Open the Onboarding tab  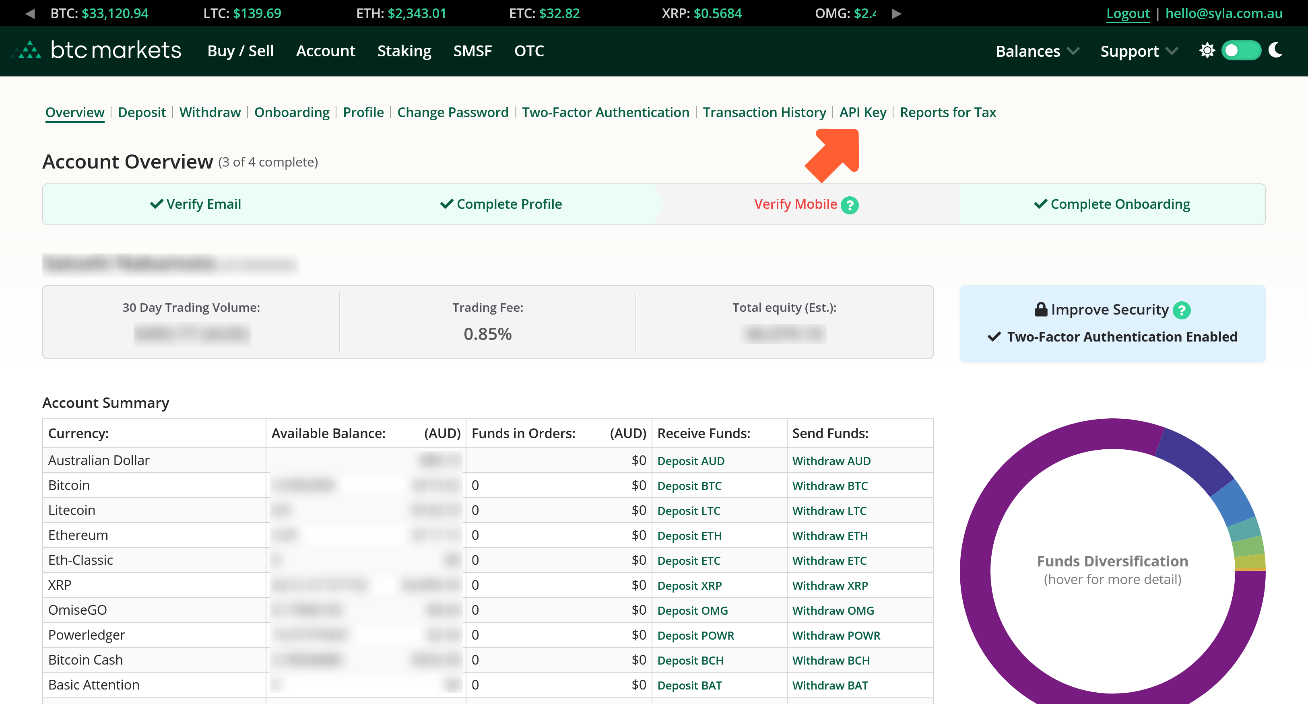coord(291,112)
